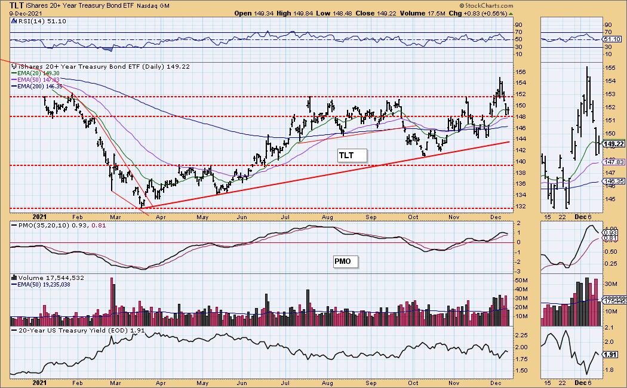Click the 146.35 EMA tag on right panel

pos(614,181)
